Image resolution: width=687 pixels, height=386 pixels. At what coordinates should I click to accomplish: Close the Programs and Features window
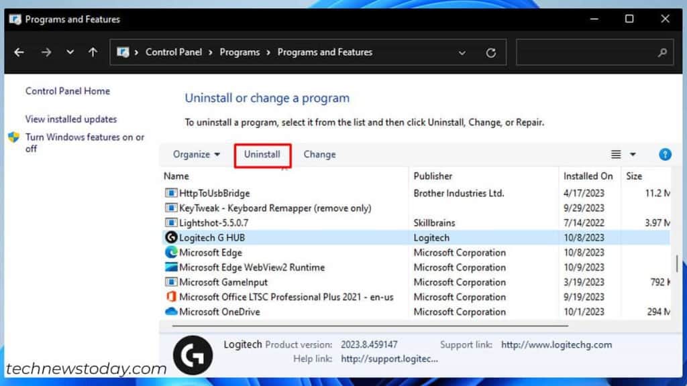(665, 19)
